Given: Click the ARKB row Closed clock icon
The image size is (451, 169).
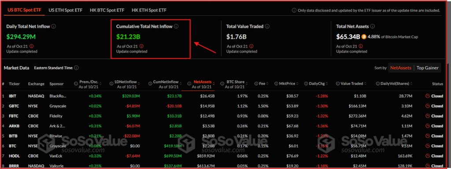Looking at the screenshot, I should tap(427, 126).
